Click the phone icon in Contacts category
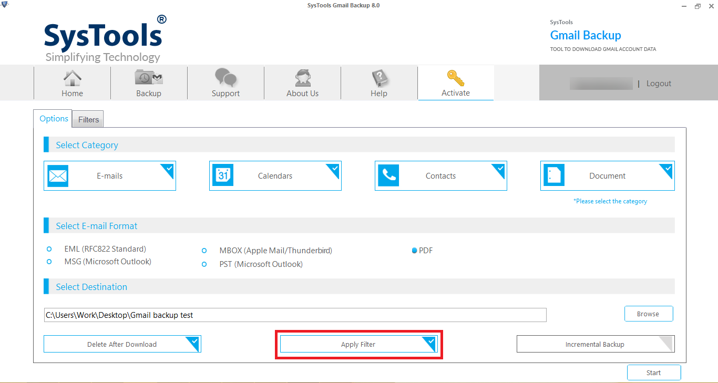This screenshot has width=718, height=383. [x=388, y=175]
